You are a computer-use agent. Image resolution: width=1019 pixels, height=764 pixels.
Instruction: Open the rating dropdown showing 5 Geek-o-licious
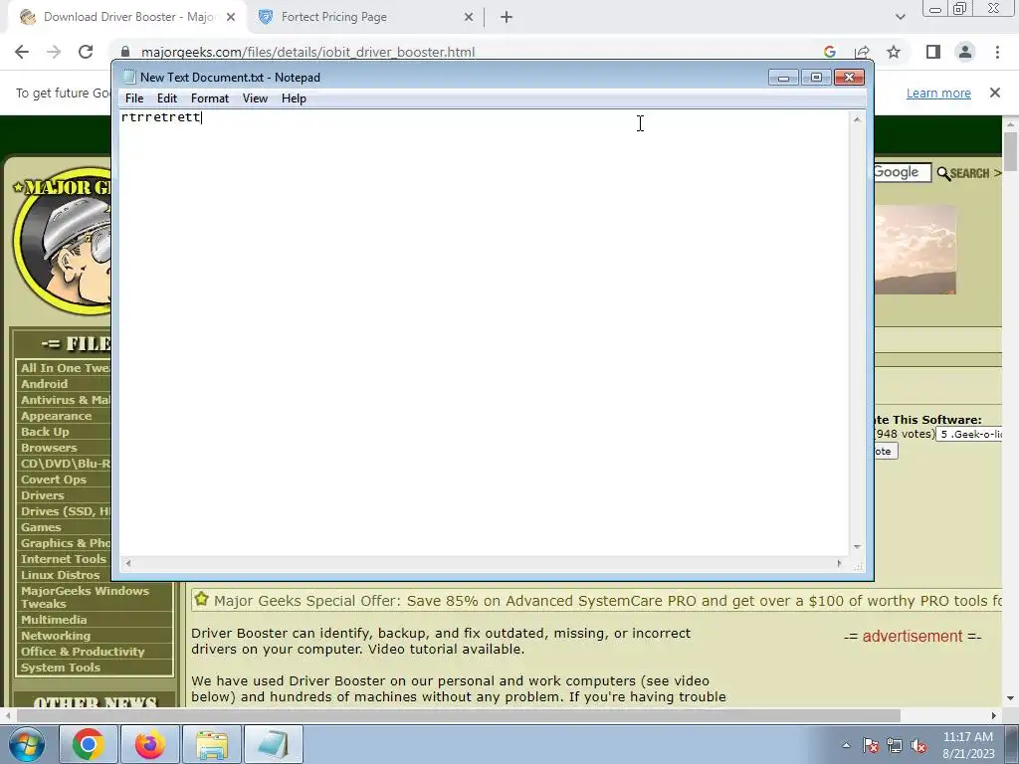point(969,434)
